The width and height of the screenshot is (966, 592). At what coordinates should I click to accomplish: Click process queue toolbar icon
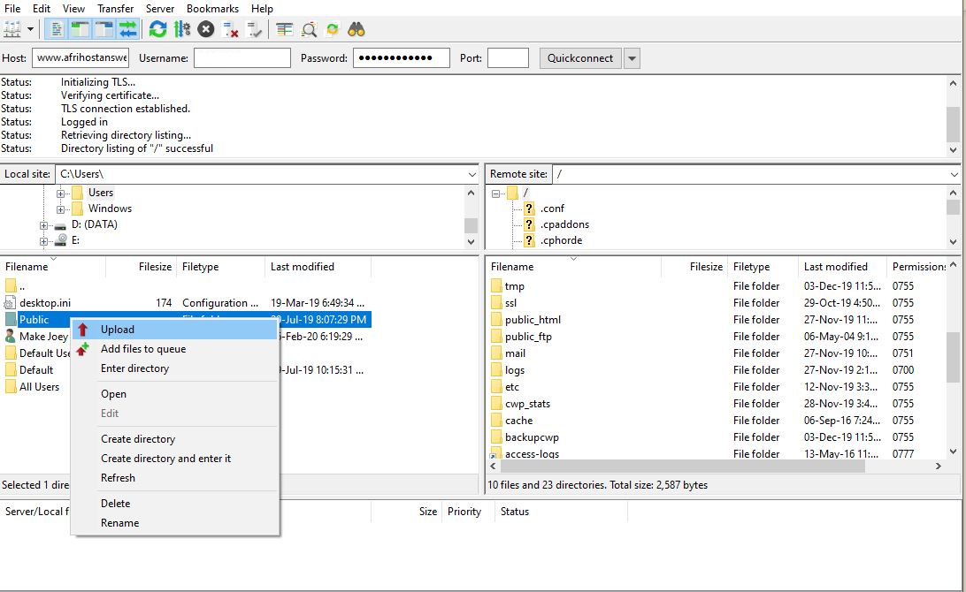coord(182,29)
